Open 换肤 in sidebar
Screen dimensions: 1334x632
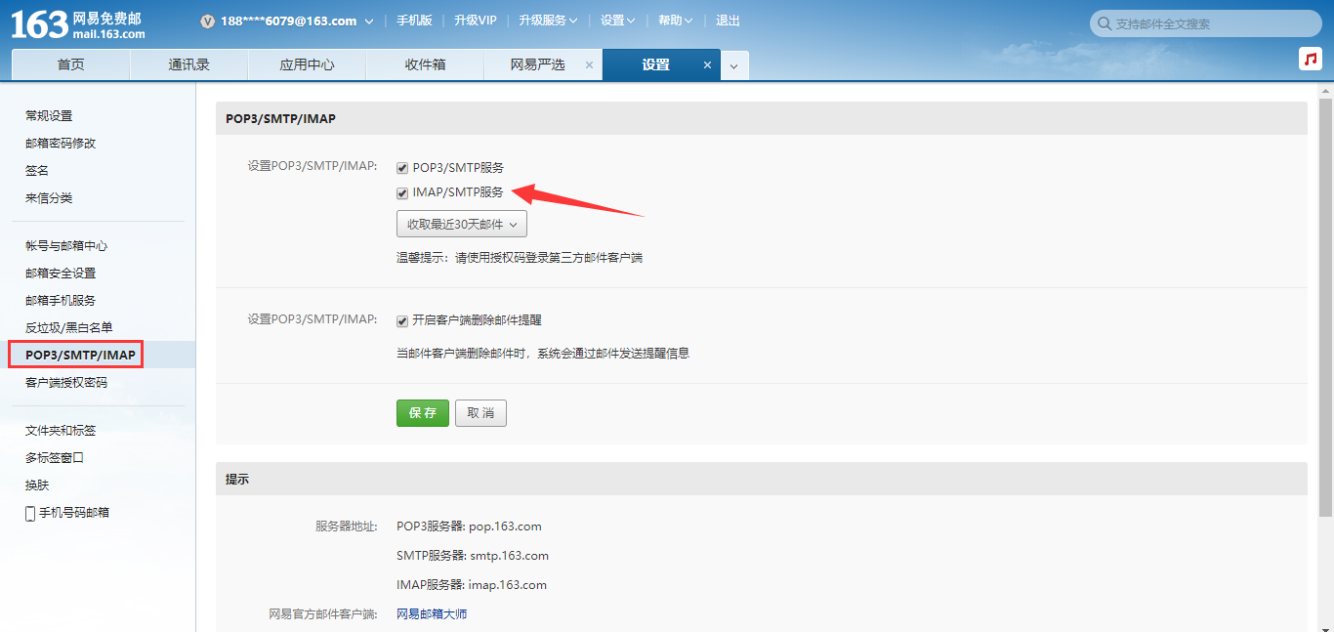[x=37, y=485]
